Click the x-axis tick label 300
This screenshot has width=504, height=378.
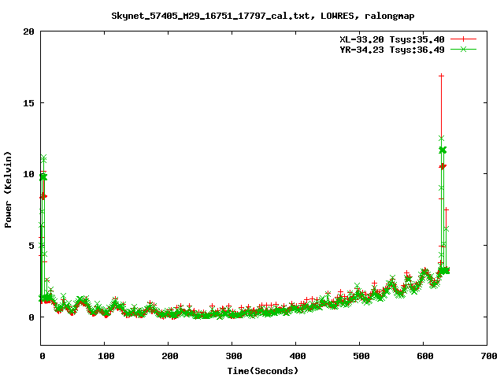233,356
